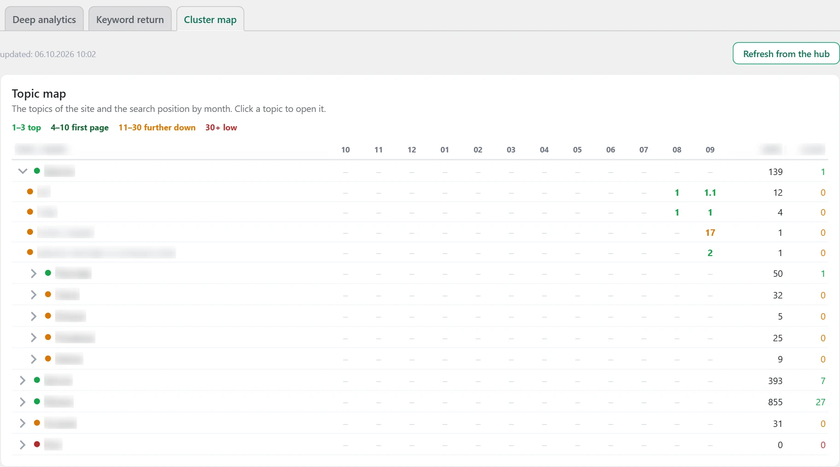Click the green status dot in the 855 row

(37, 402)
